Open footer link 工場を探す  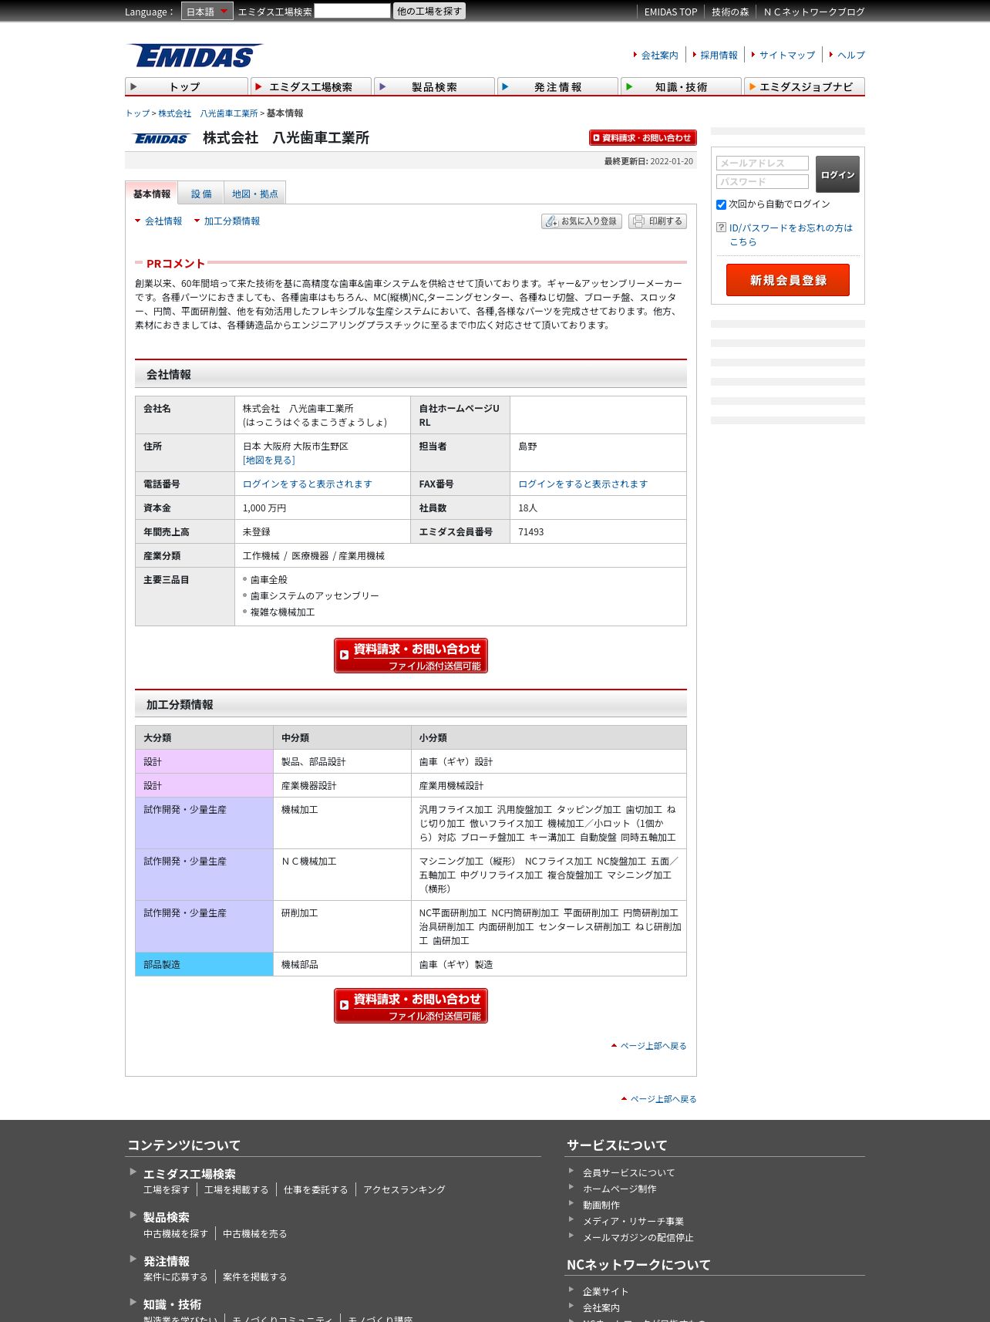167,1190
